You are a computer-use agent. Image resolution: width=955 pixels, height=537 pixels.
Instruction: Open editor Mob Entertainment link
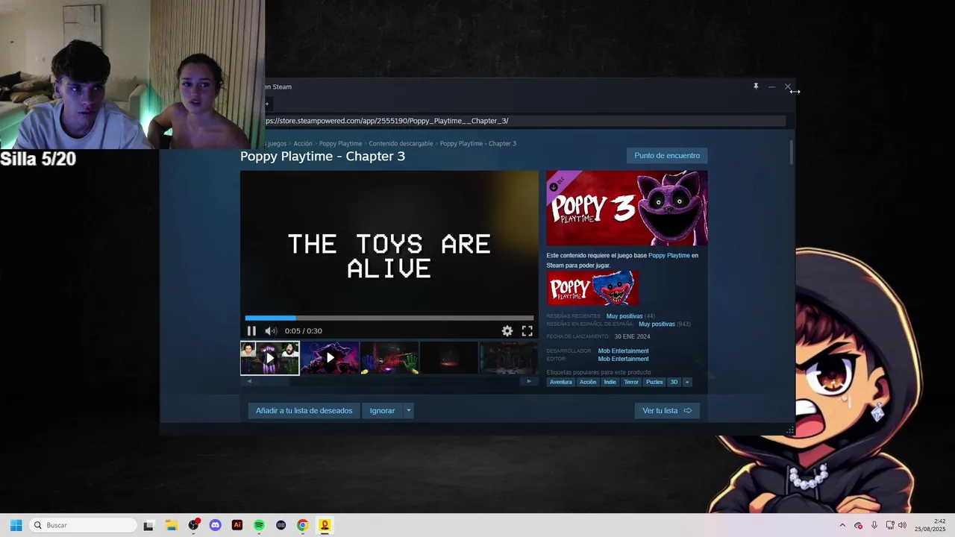[x=623, y=359]
